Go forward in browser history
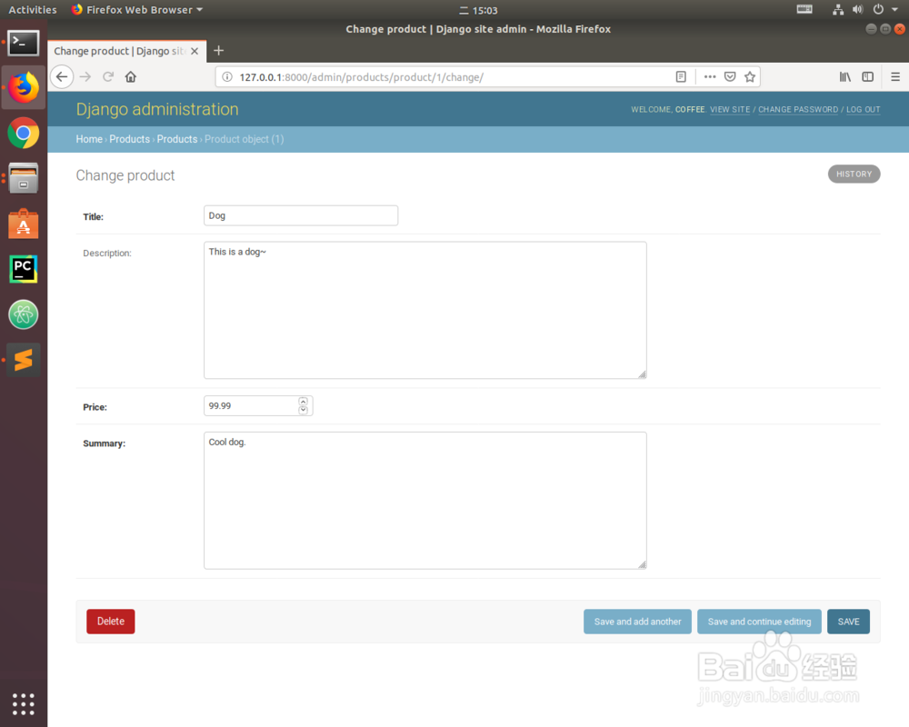This screenshot has width=909, height=727. pyautogui.click(x=85, y=77)
